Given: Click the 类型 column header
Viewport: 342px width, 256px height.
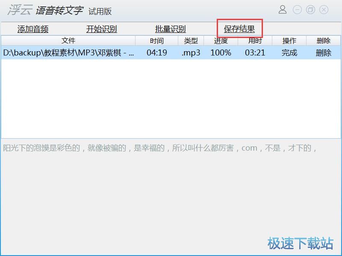Looking at the screenshot, I should click(191, 41).
